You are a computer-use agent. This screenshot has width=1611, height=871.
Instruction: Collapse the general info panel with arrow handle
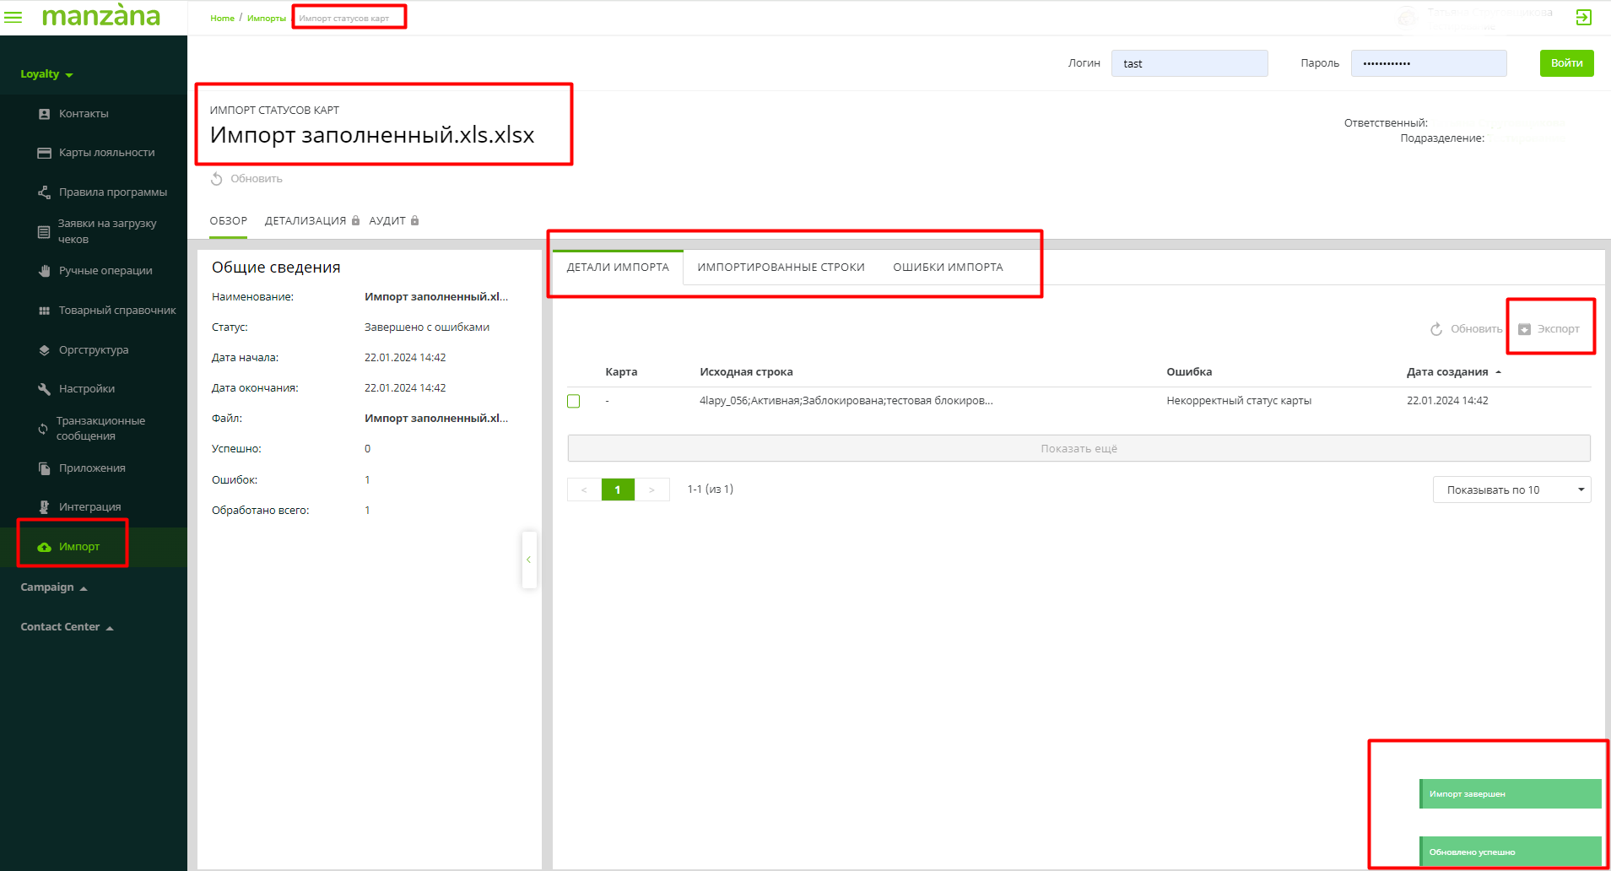pyautogui.click(x=529, y=560)
